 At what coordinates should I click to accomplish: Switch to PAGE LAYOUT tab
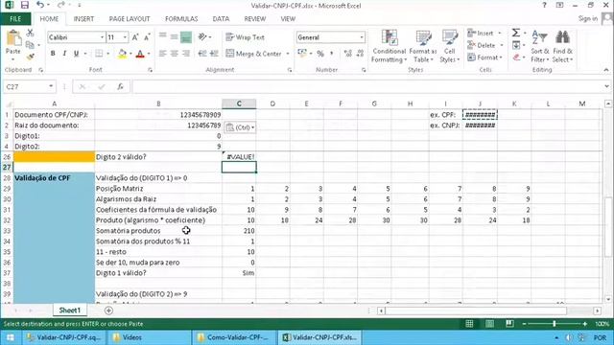pyautogui.click(x=130, y=19)
